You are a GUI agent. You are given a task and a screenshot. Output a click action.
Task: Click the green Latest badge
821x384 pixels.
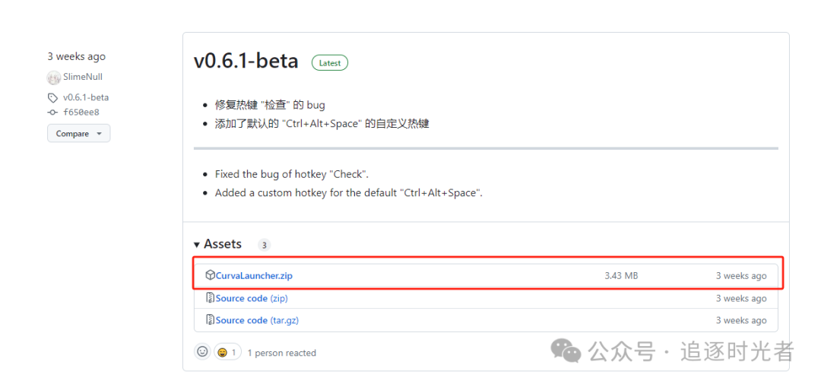pyautogui.click(x=330, y=63)
